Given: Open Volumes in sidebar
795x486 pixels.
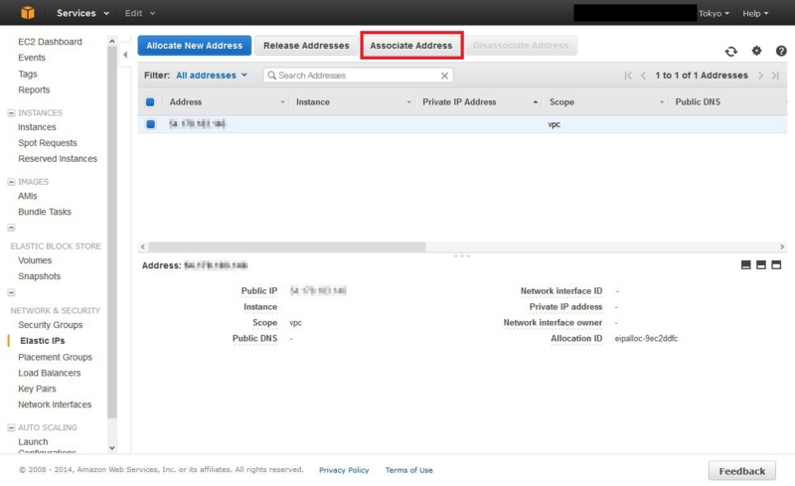Looking at the screenshot, I should (x=35, y=260).
